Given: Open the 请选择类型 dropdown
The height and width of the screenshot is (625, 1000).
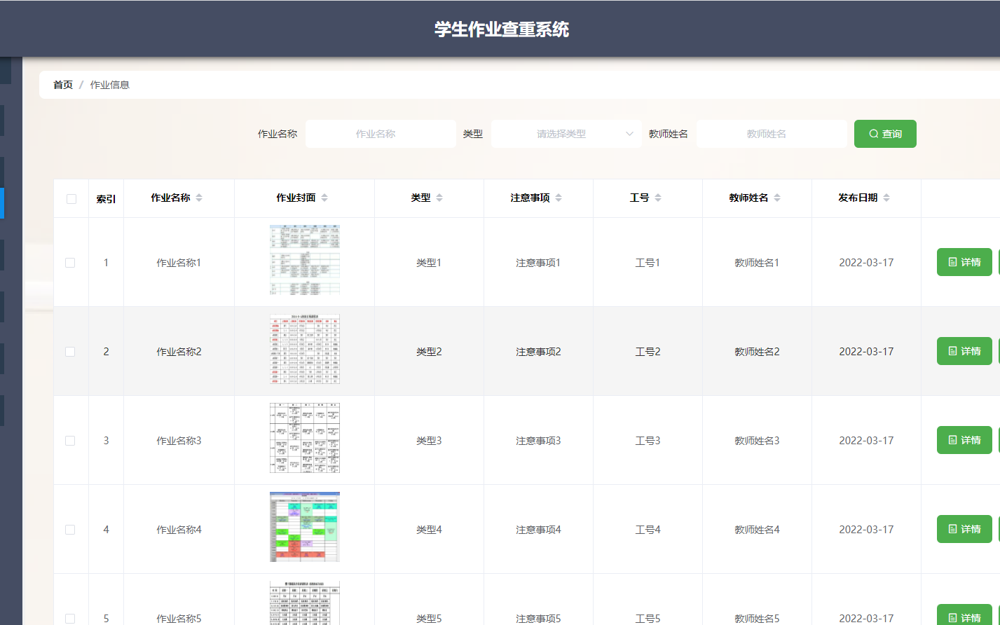Looking at the screenshot, I should click(566, 134).
